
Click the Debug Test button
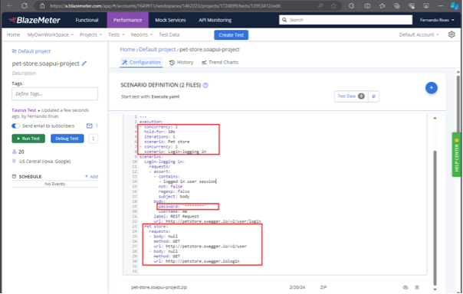tap(67, 139)
